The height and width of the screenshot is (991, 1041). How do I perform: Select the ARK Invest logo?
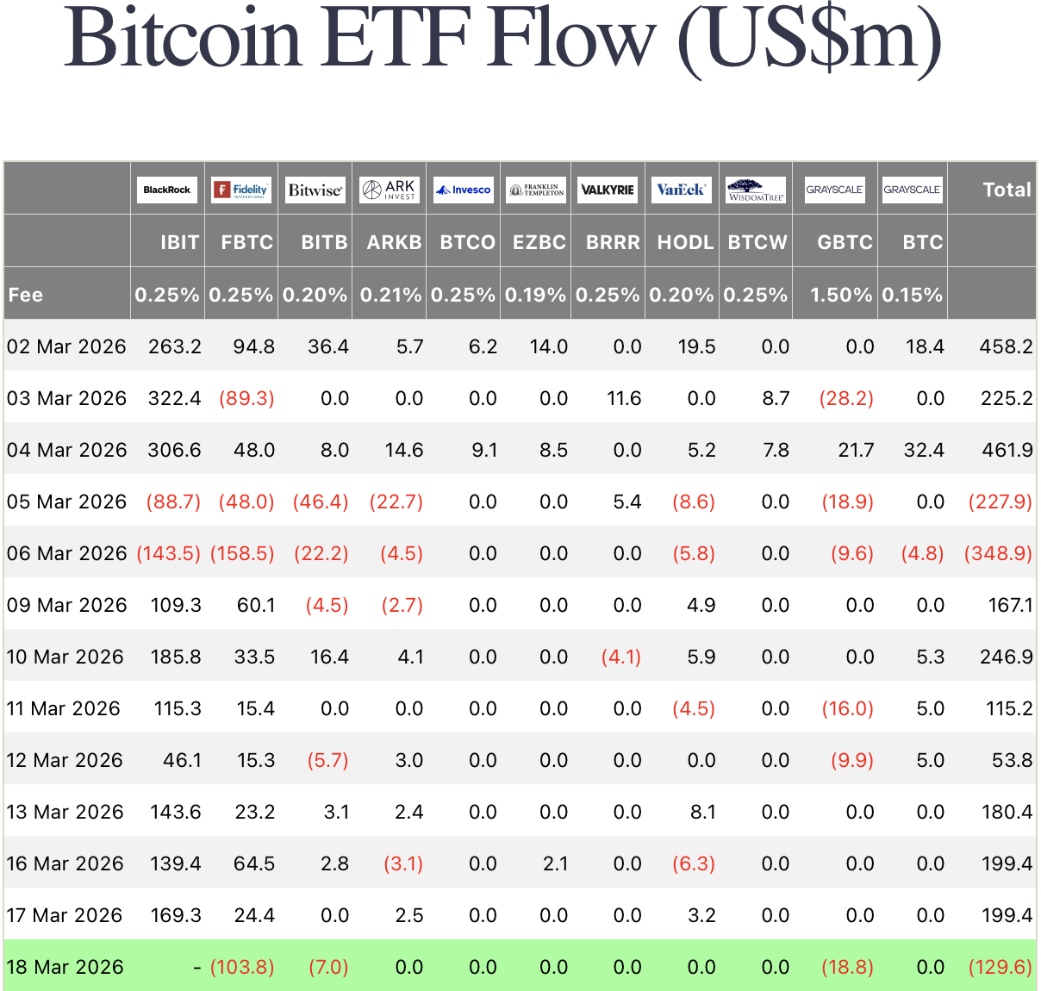(389, 190)
